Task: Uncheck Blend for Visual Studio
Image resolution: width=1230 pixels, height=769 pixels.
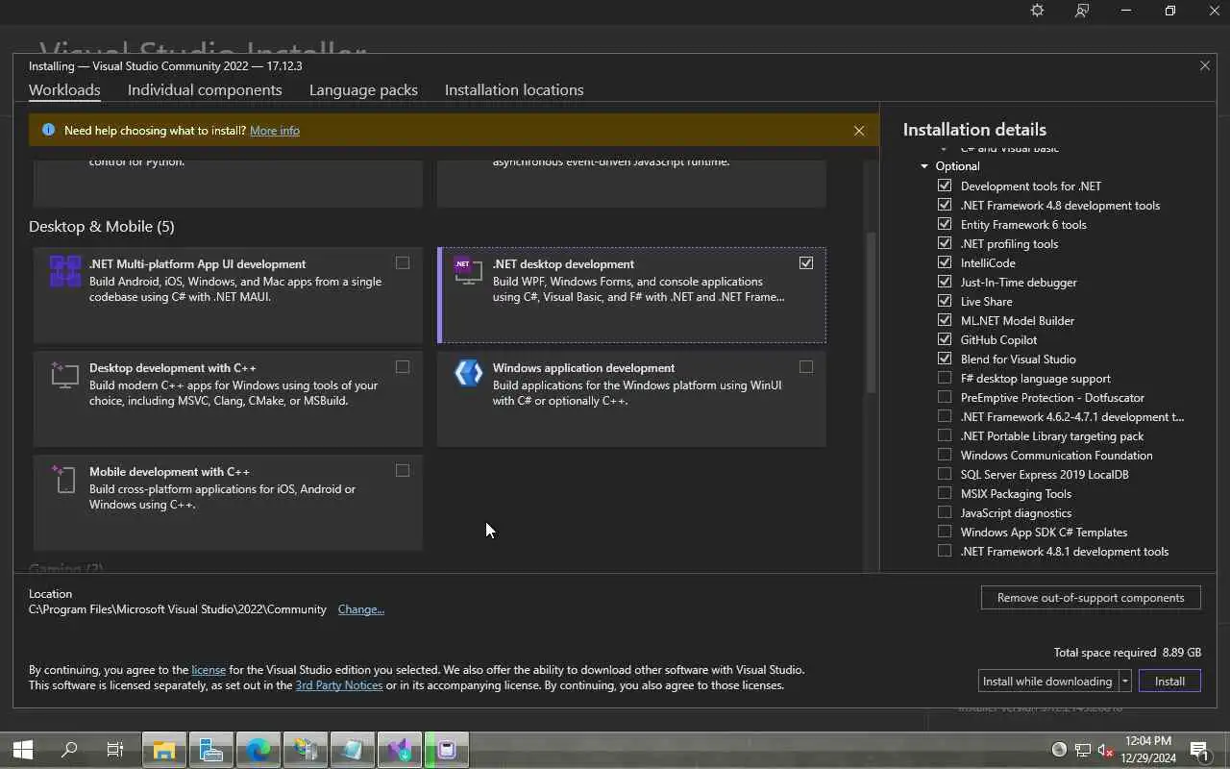Action: 945,359
